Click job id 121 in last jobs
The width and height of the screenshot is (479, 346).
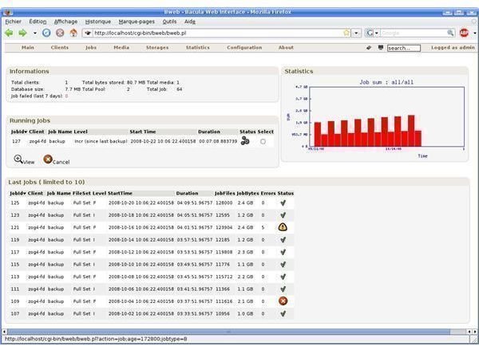pyautogui.click(x=14, y=227)
